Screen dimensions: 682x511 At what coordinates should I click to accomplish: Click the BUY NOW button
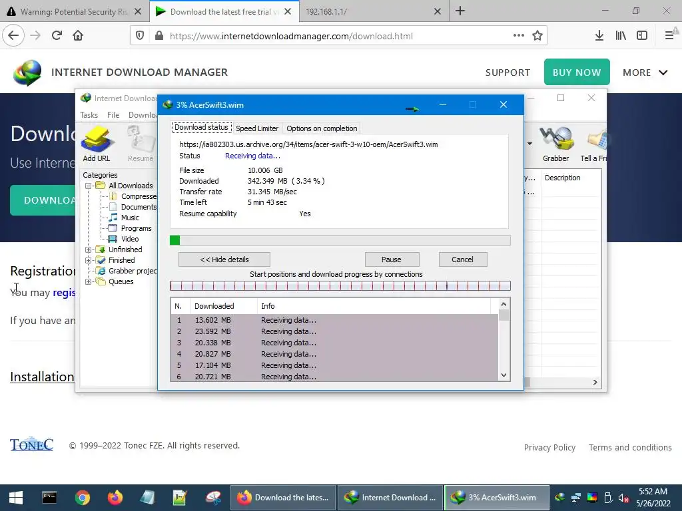pyautogui.click(x=577, y=72)
